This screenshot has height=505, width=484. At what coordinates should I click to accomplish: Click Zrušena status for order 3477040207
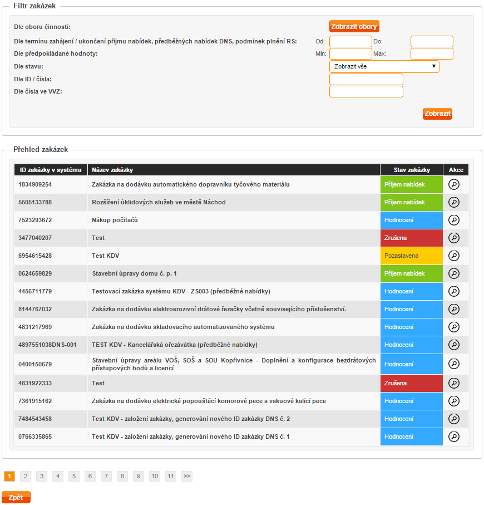(412, 238)
